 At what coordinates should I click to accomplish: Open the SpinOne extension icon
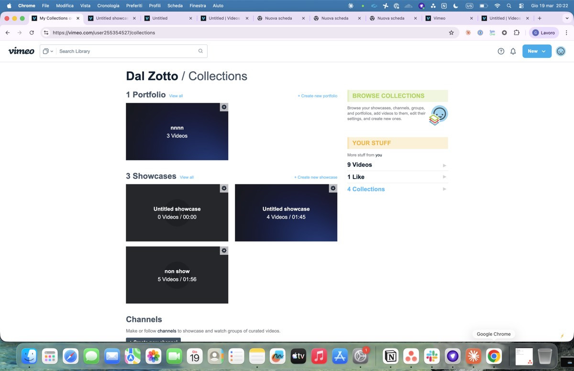click(x=492, y=32)
